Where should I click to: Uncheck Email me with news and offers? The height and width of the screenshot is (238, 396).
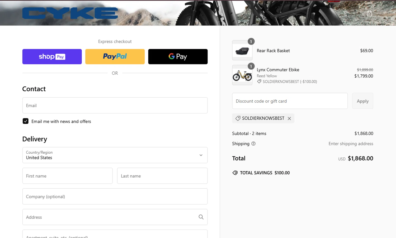26,121
